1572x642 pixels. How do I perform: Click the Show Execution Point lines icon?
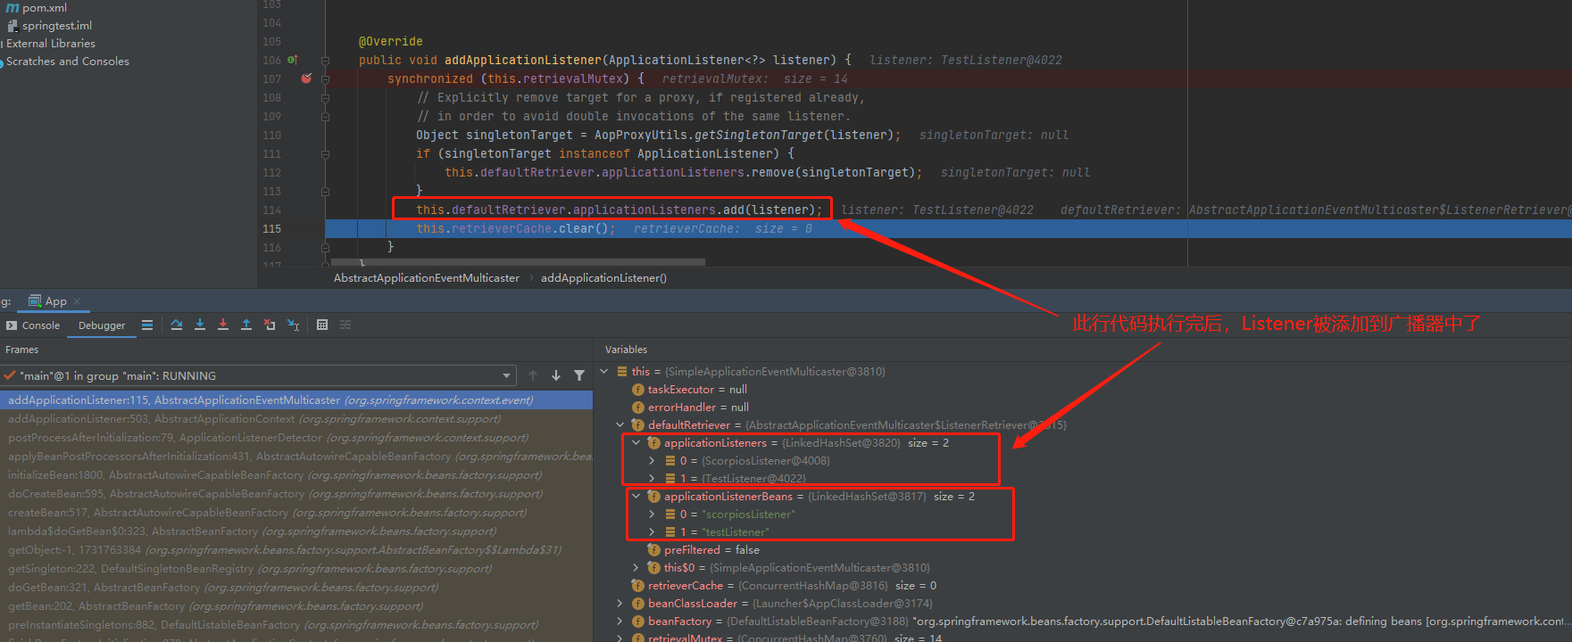(147, 325)
